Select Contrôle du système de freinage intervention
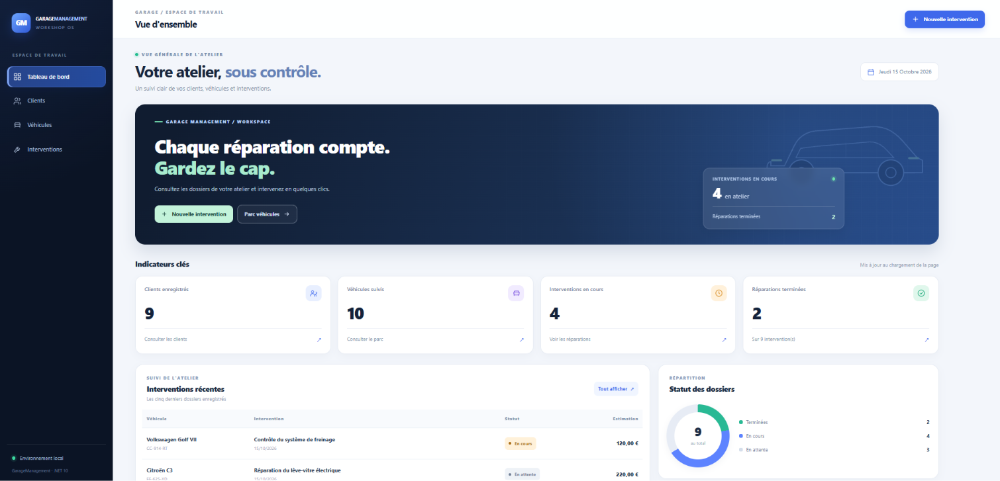 (x=295, y=439)
